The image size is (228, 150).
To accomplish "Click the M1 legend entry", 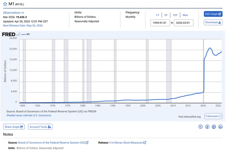I will tap(25, 34).
